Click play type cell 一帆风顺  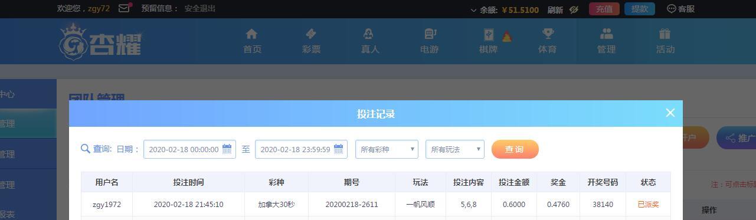click(420, 205)
